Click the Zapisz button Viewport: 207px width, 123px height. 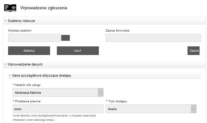[193, 51]
